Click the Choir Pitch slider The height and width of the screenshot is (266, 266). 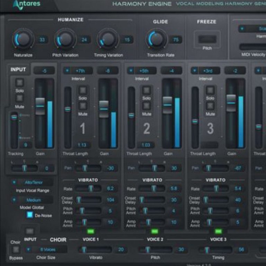click(155, 249)
